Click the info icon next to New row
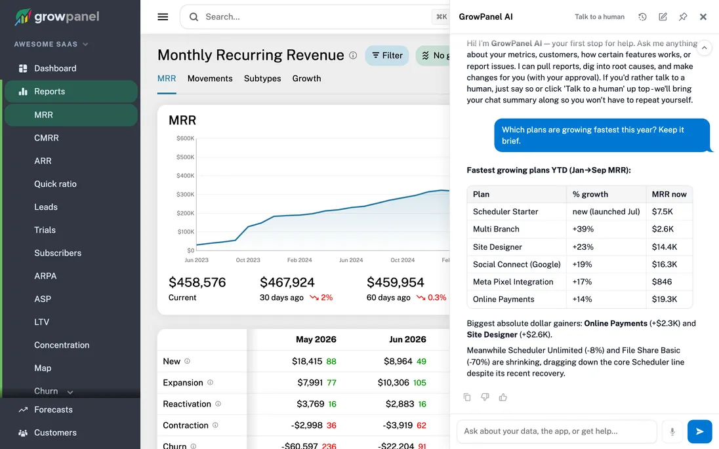719x449 pixels. pyautogui.click(x=187, y=361)
